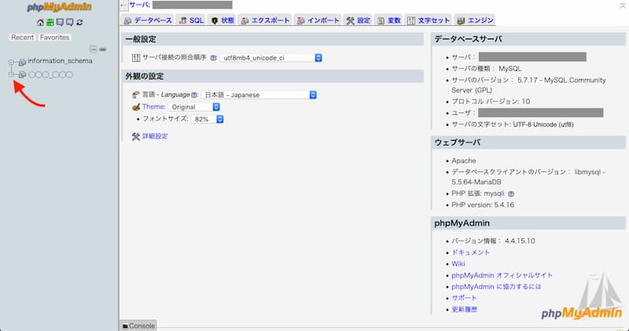This screenshot has width=629, height=331.
Task: Go to the エクスポート tab
Action: pos(265,20)
